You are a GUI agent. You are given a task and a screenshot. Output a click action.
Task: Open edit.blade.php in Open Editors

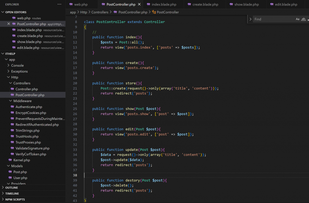(33, 48)
